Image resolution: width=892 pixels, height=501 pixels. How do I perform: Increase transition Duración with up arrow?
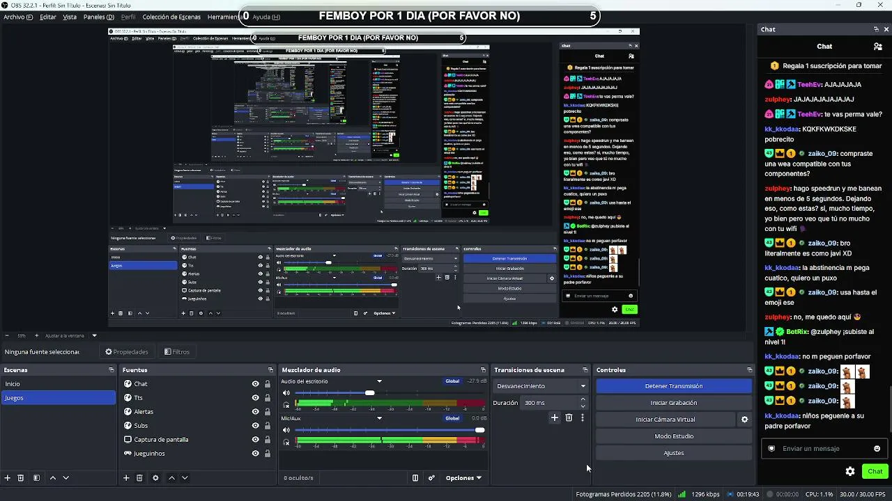coord(583,399)
